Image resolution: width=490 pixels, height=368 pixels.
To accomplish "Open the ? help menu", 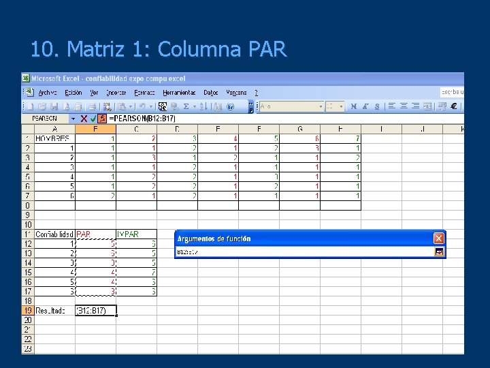I will click(x=257, y=93).
